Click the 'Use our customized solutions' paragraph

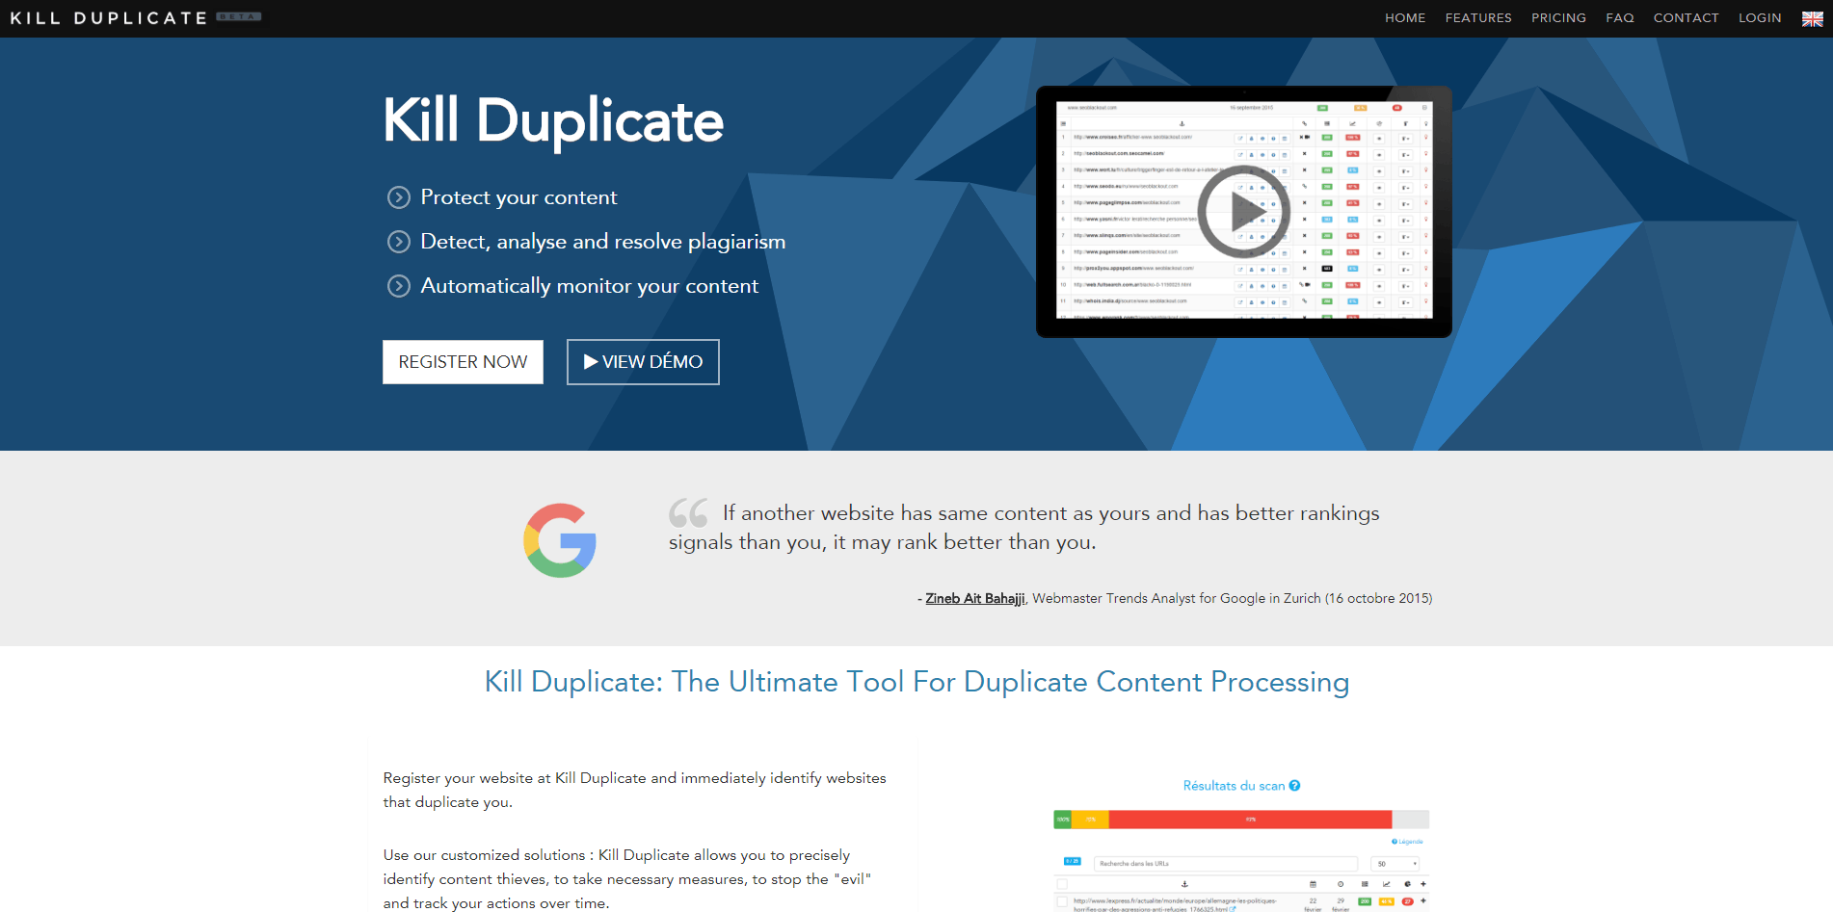click(627, 878)
